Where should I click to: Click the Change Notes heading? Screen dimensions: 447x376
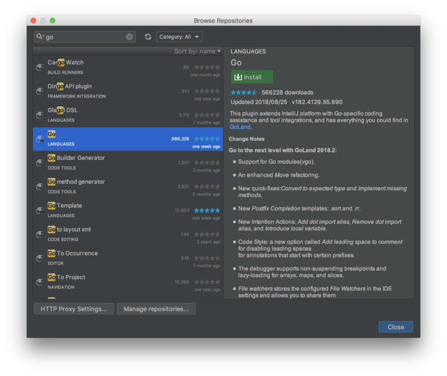[x=246, y=139]
